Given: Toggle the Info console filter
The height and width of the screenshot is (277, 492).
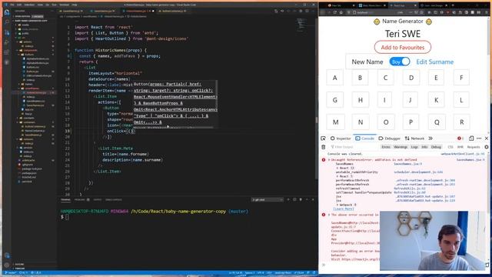Looking at the screenshot, I should pyautogui.click(x=424, y=147).
